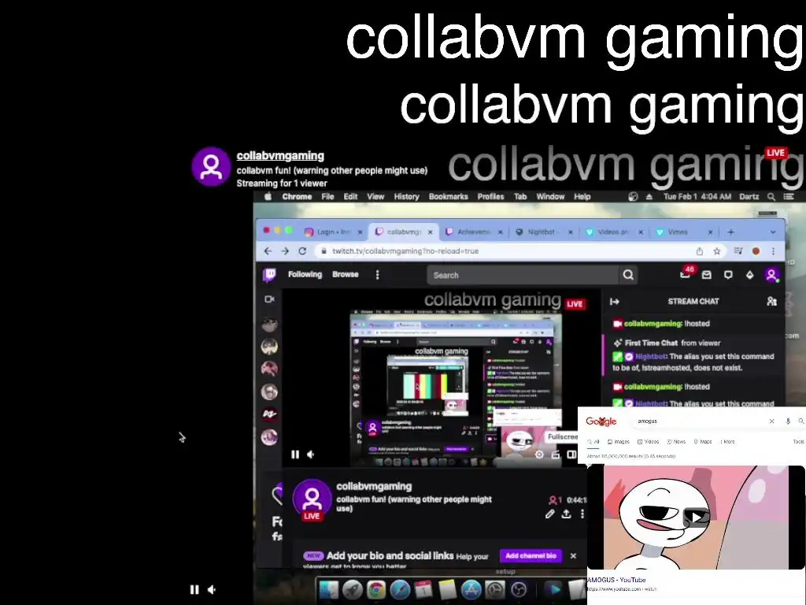Open the Twitch three-dot More menu beside Browse
The image size is (806, 605).
coord(377,275)
